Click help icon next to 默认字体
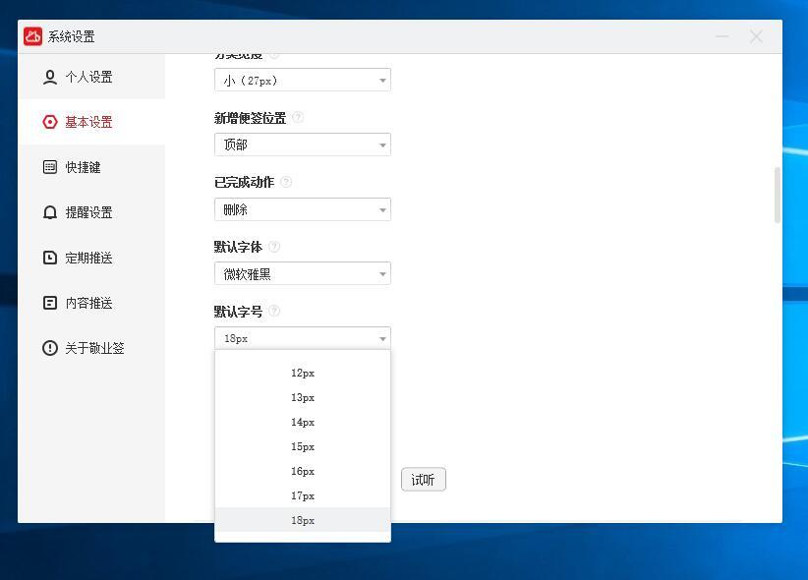 point(275,247)
